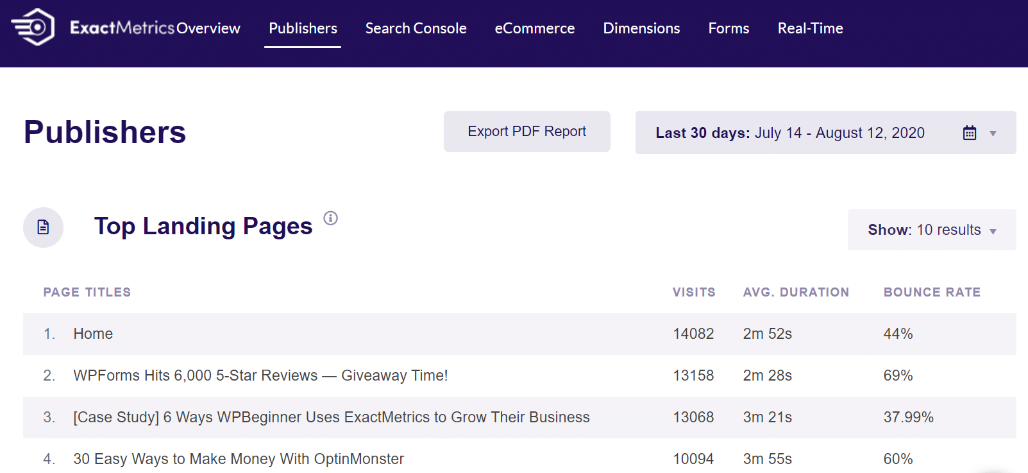Open the Last 30 days date selector
The image size is (1028, 473).
pos(825,133)
